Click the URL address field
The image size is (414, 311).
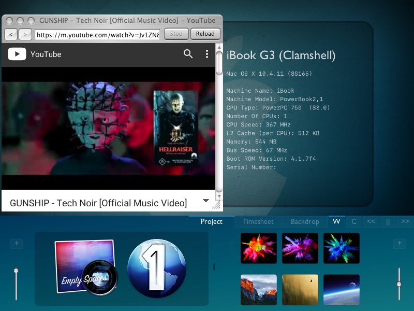[97, 35]
